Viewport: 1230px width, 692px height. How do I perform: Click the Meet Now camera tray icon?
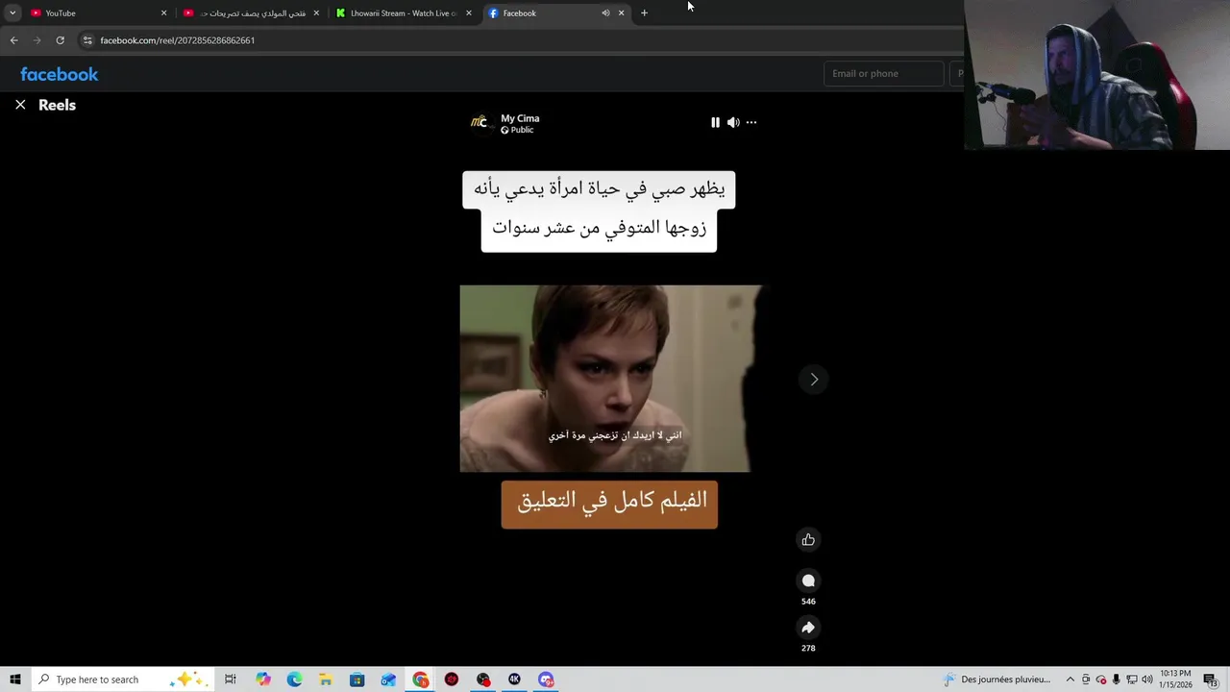click(x=1086, y=680)
